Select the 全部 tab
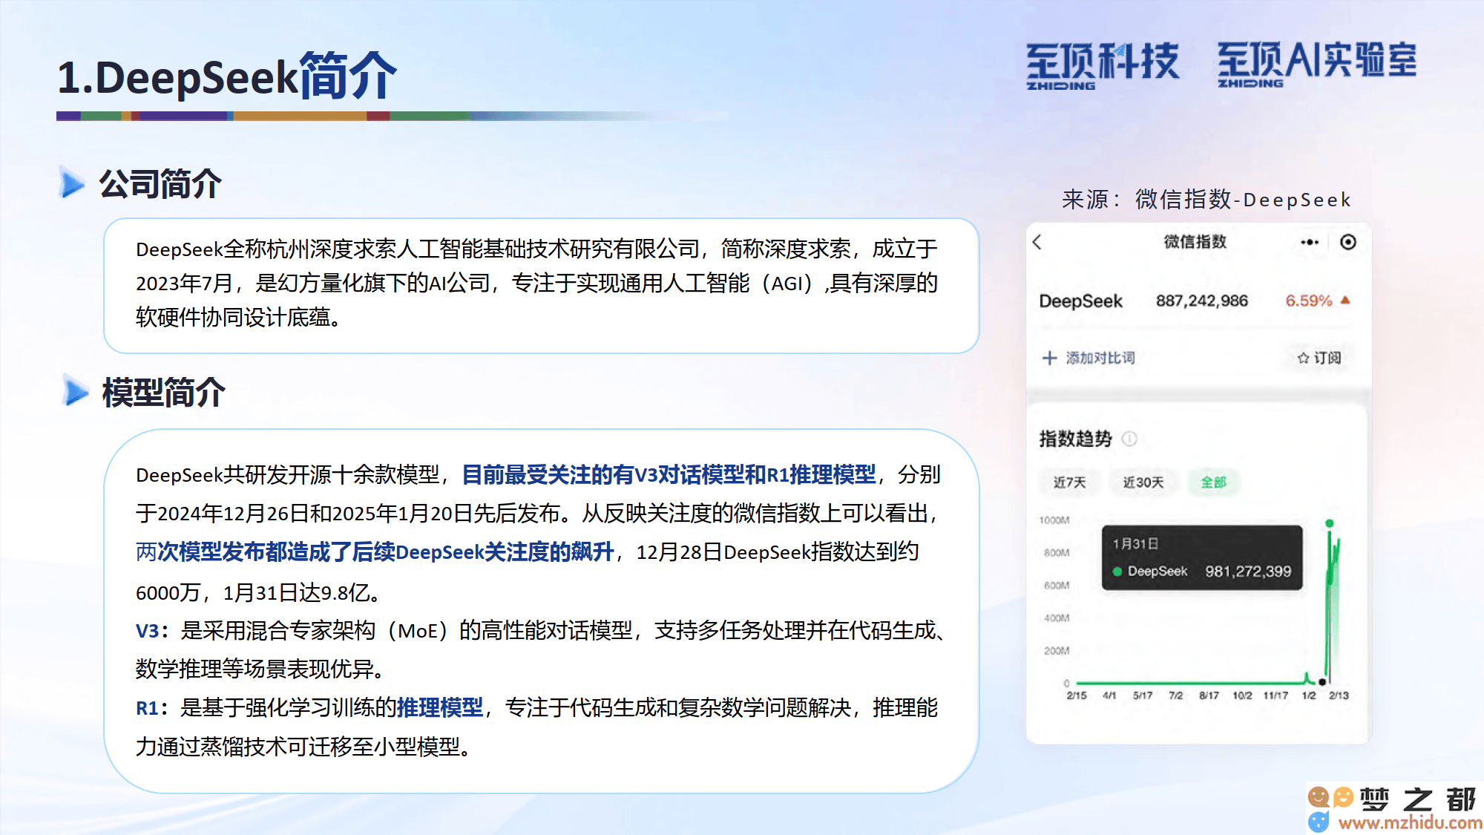Viewport: 1484px width, 835px height. coord(1214,482)
